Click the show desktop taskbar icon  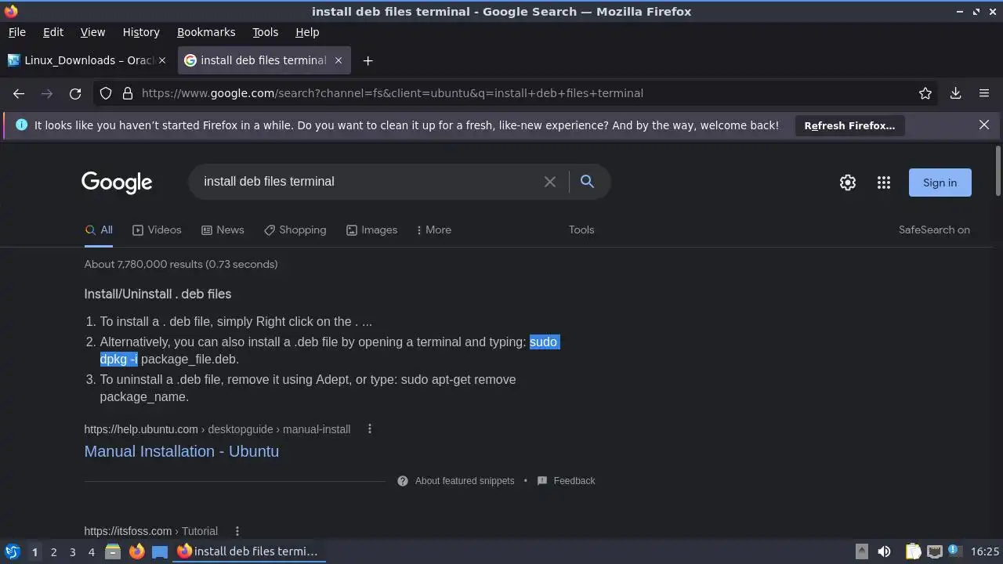(160, 551)
